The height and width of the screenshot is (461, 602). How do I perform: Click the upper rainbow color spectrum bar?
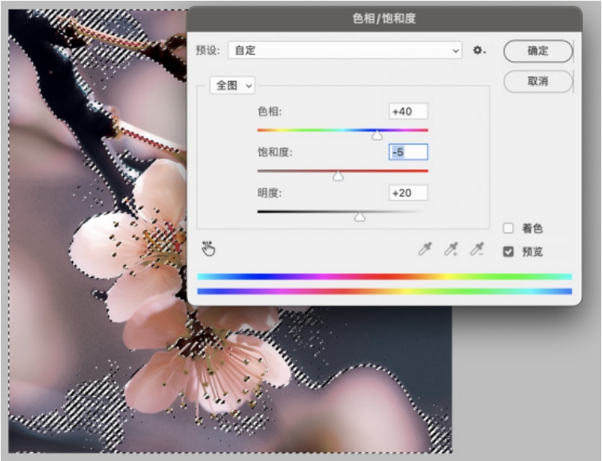point(384,277)
